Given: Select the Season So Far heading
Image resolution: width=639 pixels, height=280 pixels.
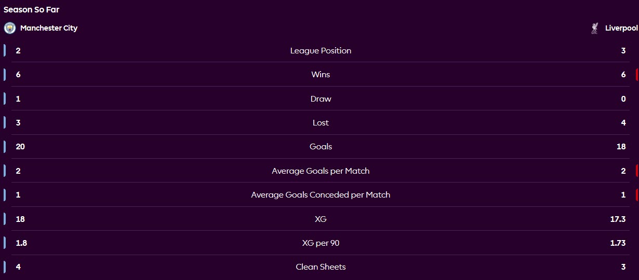Looking at the screenshot, I should click(x=31, y=9).
